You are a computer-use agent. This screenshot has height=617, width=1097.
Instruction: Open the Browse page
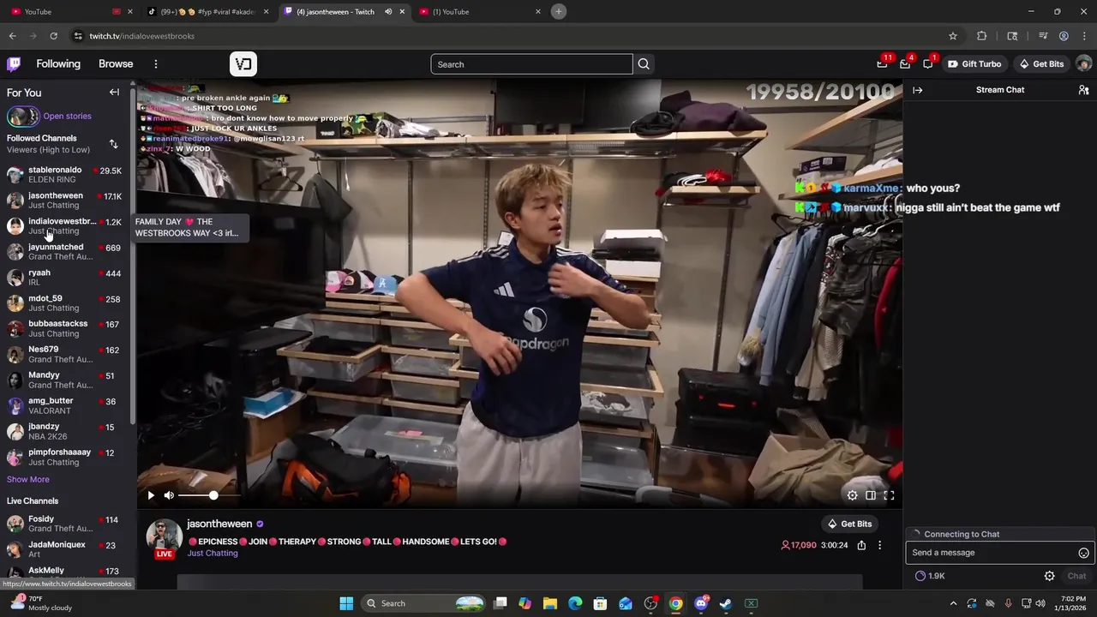point(116,64)
